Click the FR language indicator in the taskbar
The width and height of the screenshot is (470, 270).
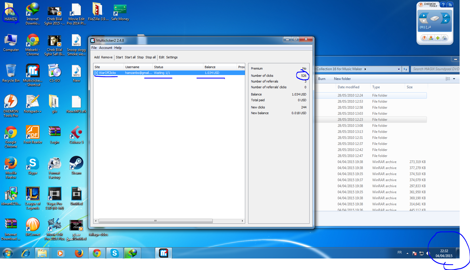tap(400, 252)
